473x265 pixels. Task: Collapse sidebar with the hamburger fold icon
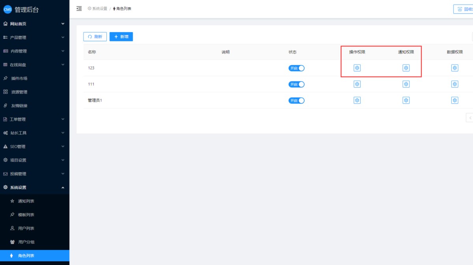79,8
